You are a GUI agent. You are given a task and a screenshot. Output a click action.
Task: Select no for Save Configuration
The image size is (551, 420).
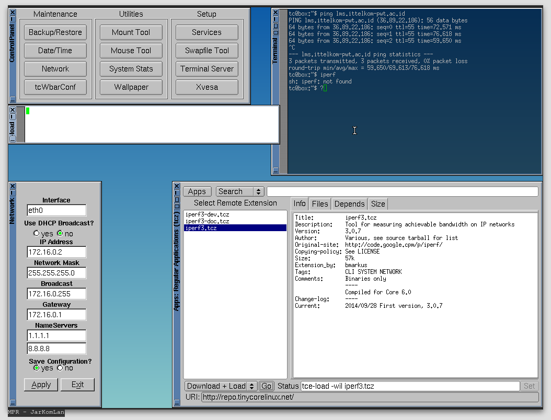pyautogui.click(x=60, y=368)
